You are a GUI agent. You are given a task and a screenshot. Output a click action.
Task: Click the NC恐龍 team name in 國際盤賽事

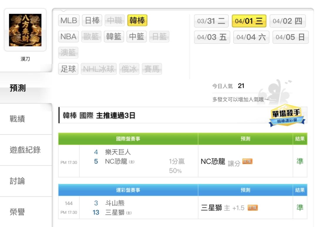116,161
